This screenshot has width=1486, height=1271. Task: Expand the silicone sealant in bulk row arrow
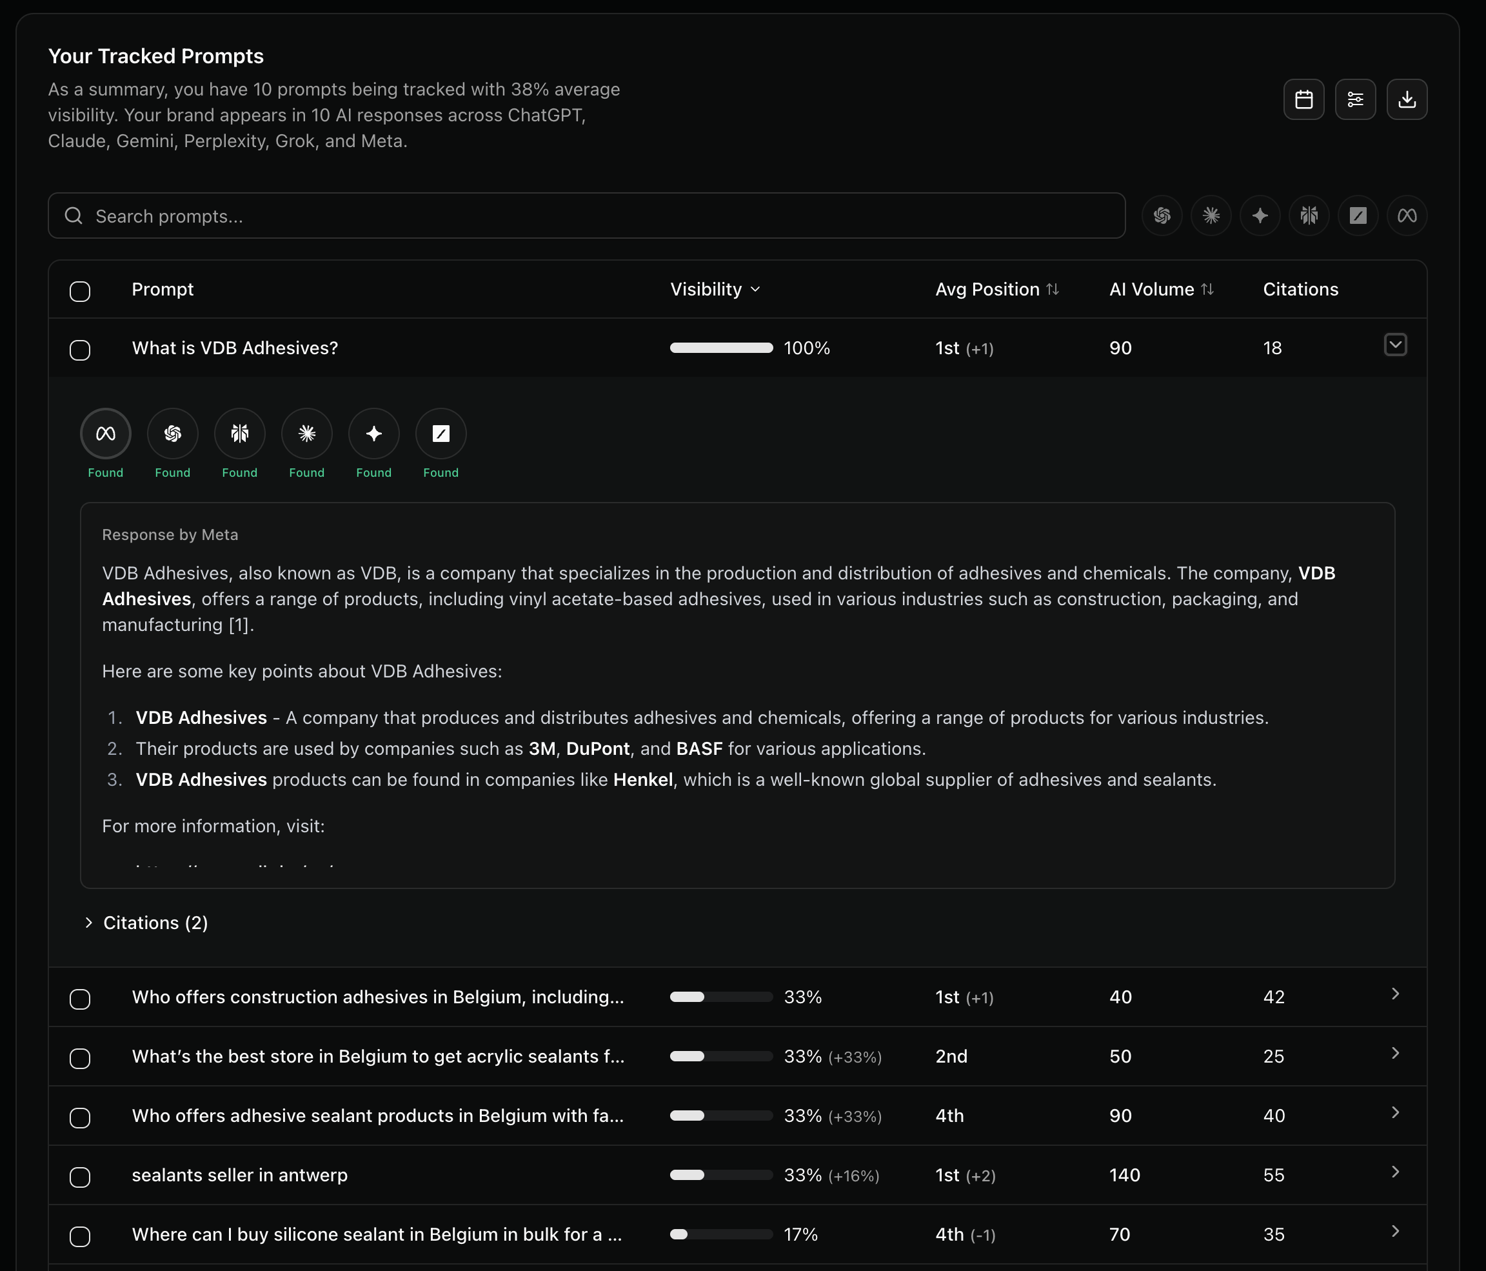click(x=1395, y=1232)
